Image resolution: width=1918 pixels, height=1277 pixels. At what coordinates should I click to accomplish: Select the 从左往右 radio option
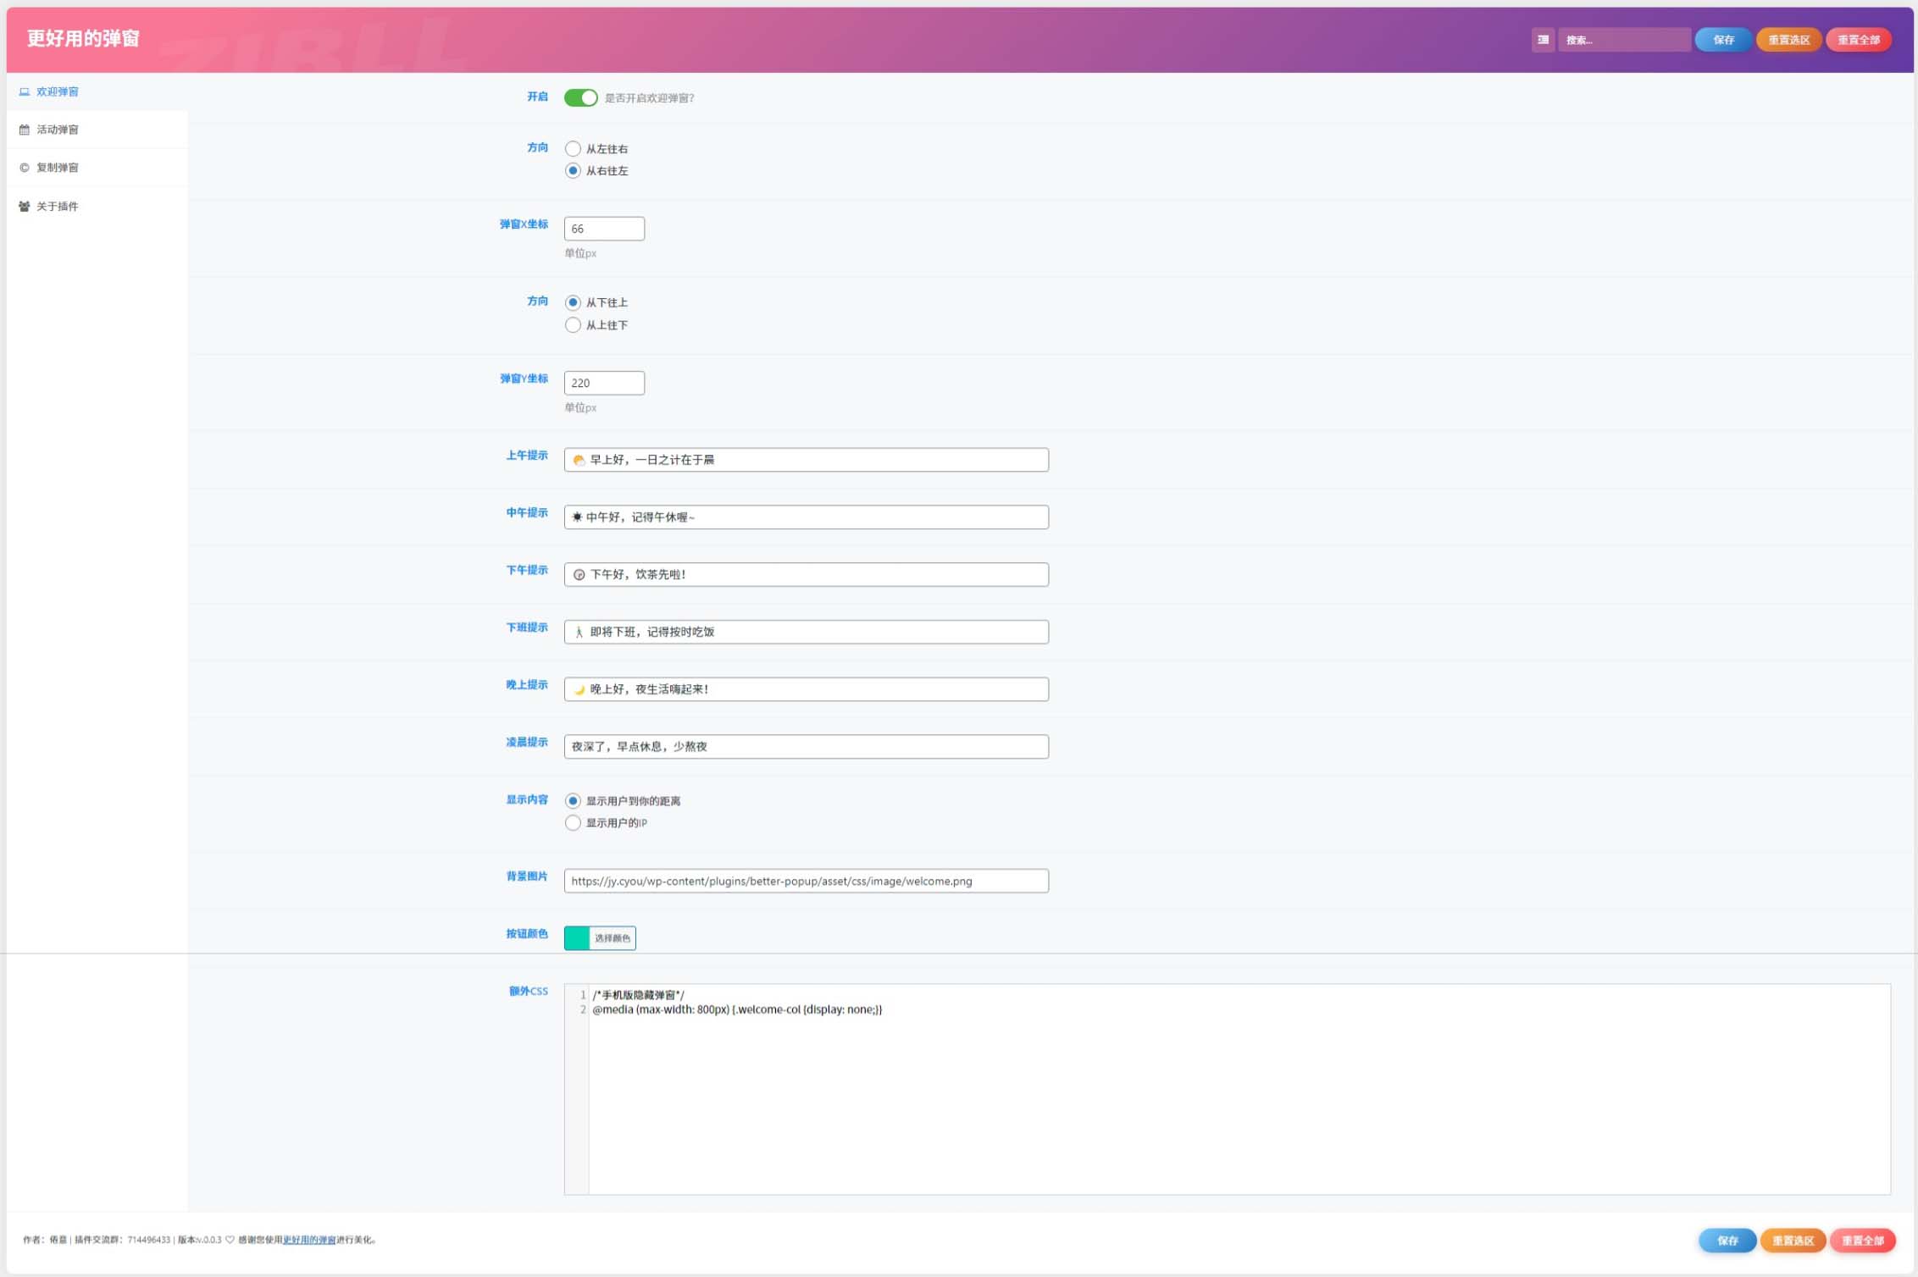(x=574, y=148)
